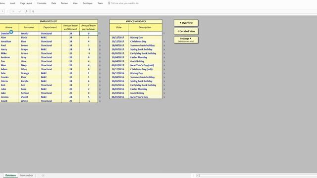
Task: Remove 28/08/2017 Summer bank holiday via x icon
Action: (164, 45)
